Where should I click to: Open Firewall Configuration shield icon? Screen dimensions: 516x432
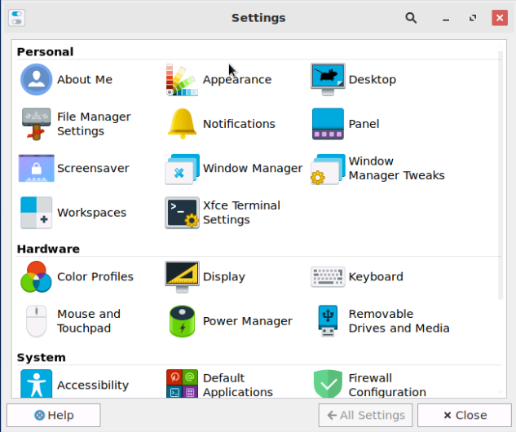[x=328, y=384]
